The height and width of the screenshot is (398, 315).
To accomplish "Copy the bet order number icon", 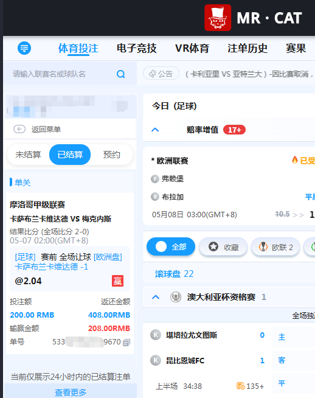I will pos(126,343).
